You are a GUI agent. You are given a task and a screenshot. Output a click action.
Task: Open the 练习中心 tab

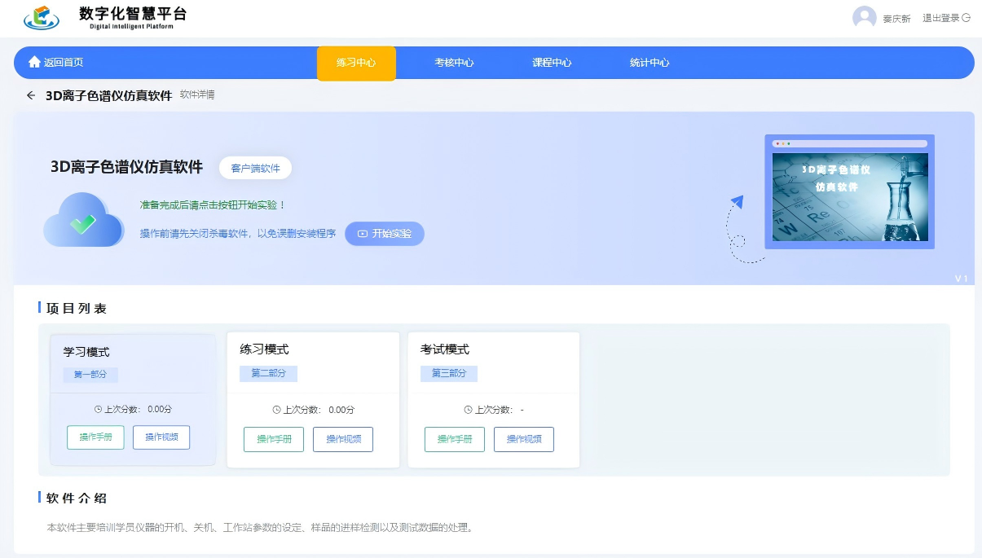[x=356, y=63]
